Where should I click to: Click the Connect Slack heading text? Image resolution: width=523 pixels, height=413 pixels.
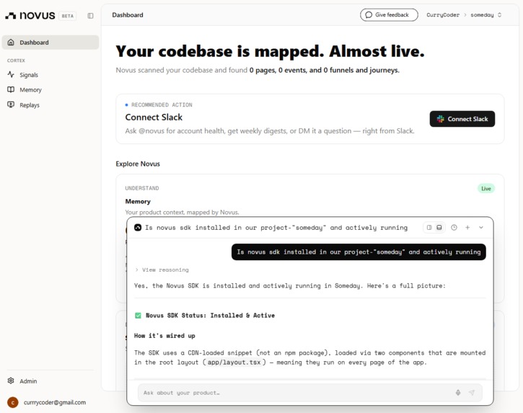154,117
